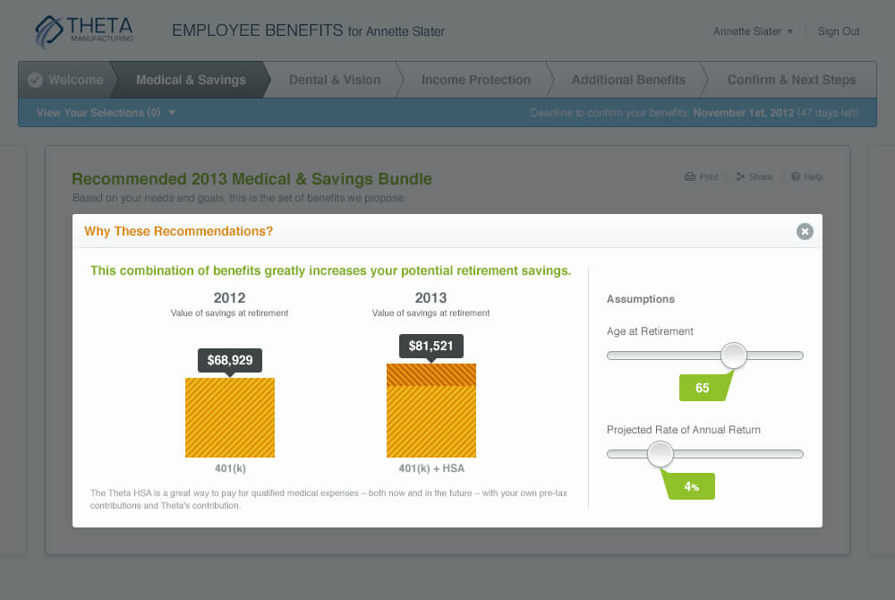895x600 pixels.
Task: Click the $68,929 value tooltip
Action: tap(230, 360)
